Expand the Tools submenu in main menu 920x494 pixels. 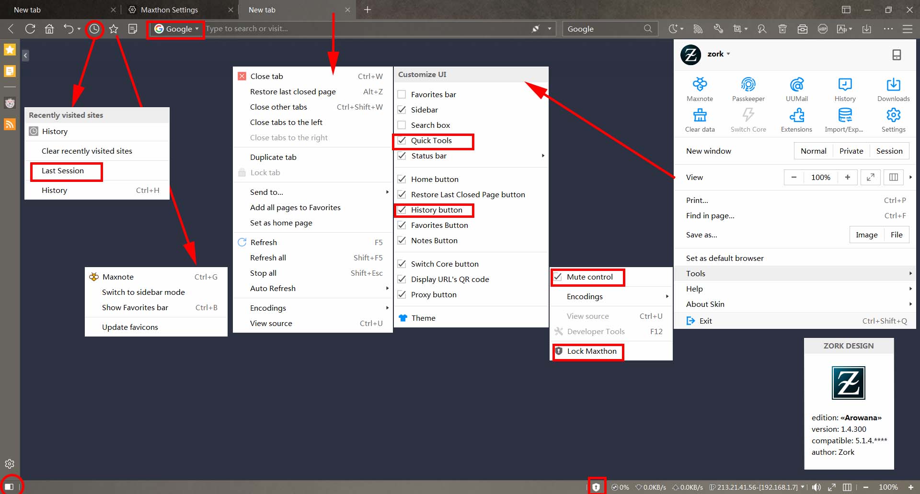795,273
